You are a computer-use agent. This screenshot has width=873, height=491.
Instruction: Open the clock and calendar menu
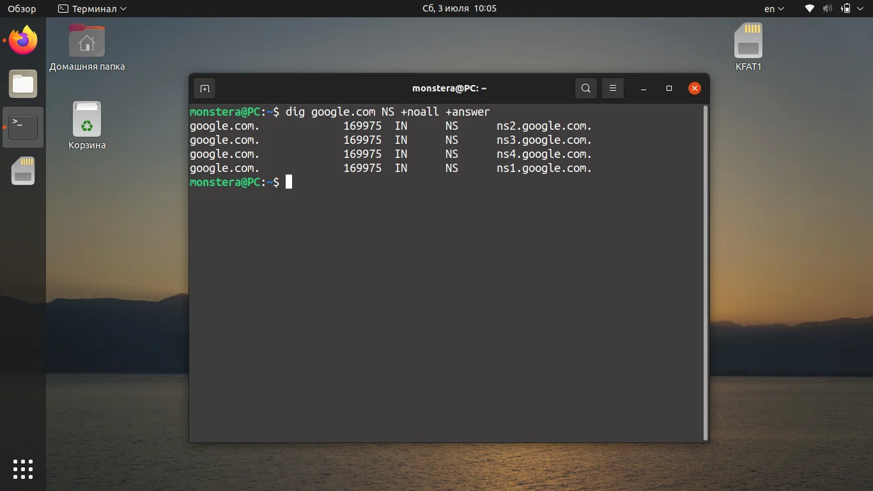pos(460,8)
